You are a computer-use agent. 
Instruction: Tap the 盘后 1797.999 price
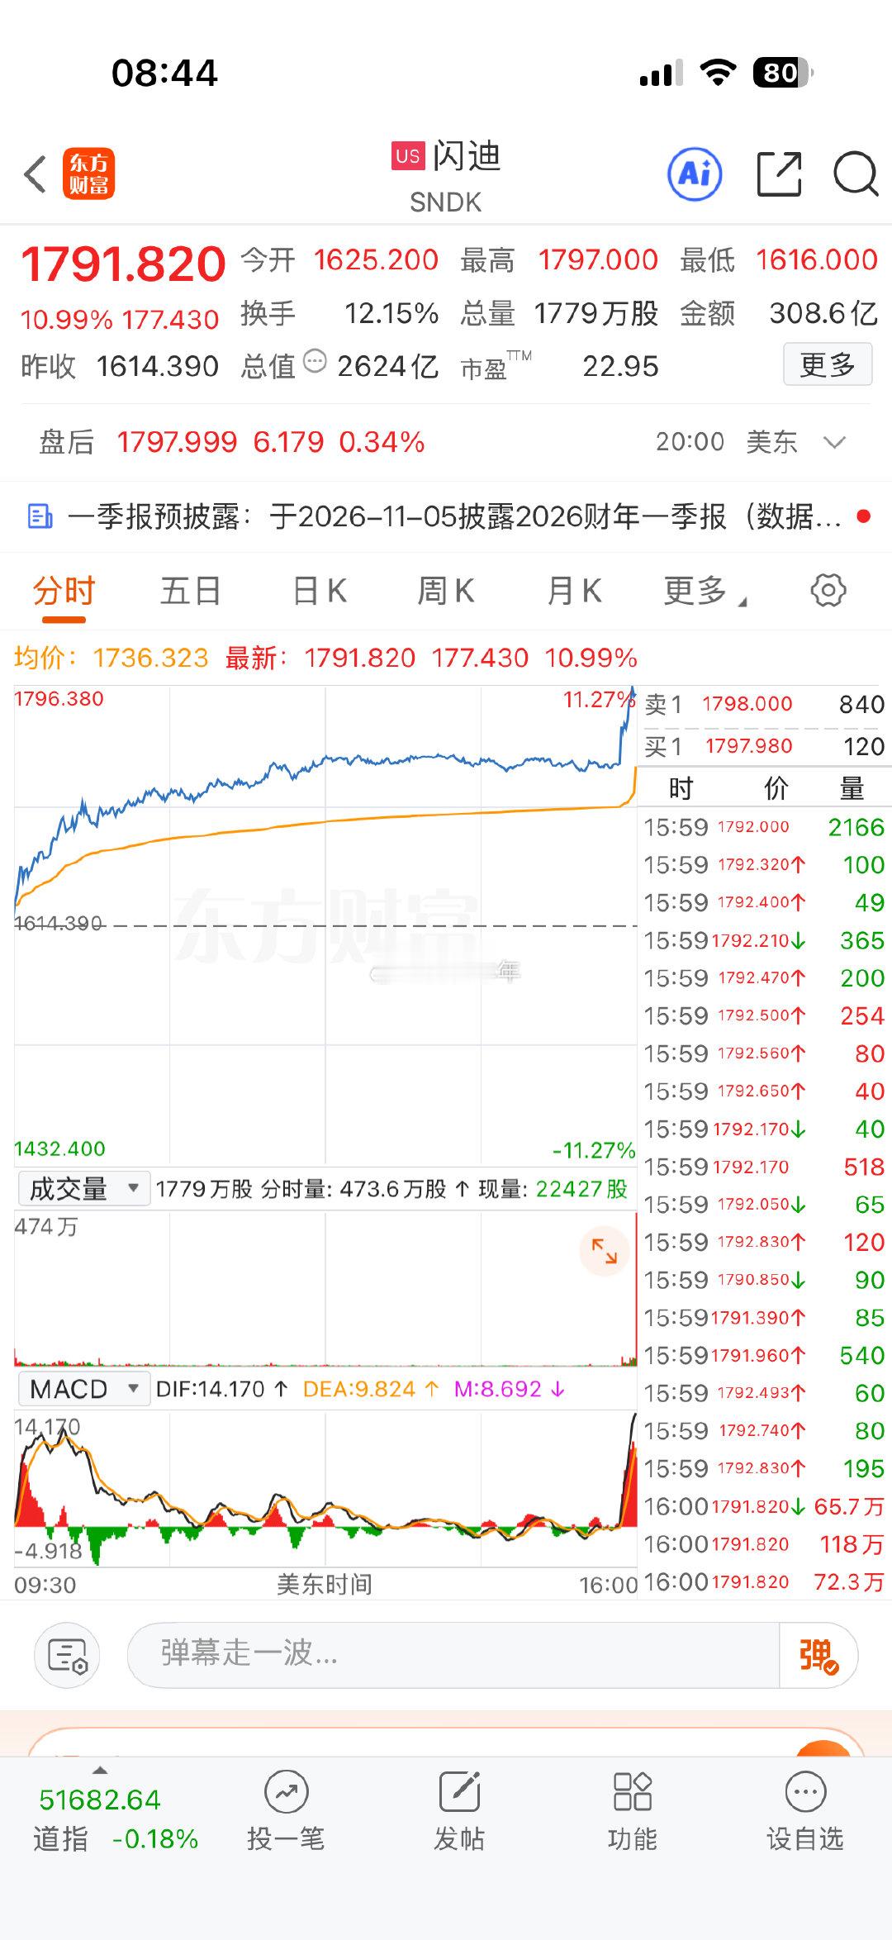point(177,443)
